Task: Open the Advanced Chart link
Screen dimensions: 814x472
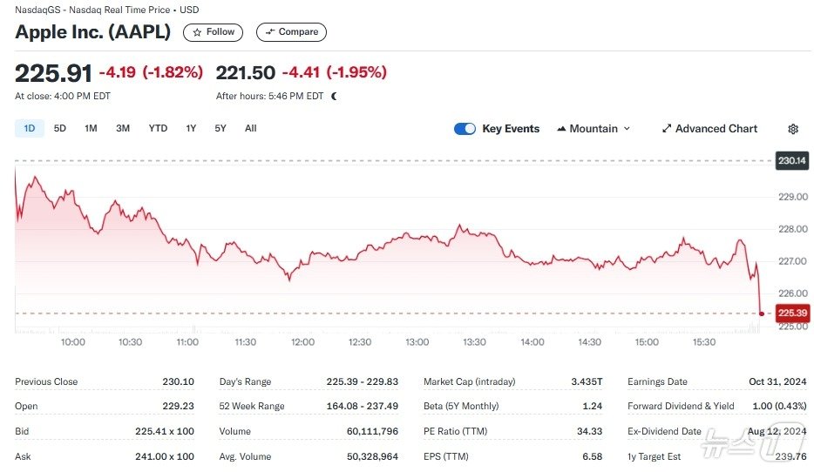Action: pyautogui.click(x=716, y=129)
